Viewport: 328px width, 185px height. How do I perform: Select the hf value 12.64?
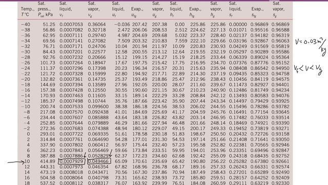(178, 52)
